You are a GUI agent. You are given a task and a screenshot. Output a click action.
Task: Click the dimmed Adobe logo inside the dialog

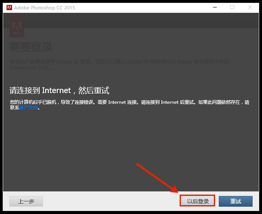click(17, 27)
